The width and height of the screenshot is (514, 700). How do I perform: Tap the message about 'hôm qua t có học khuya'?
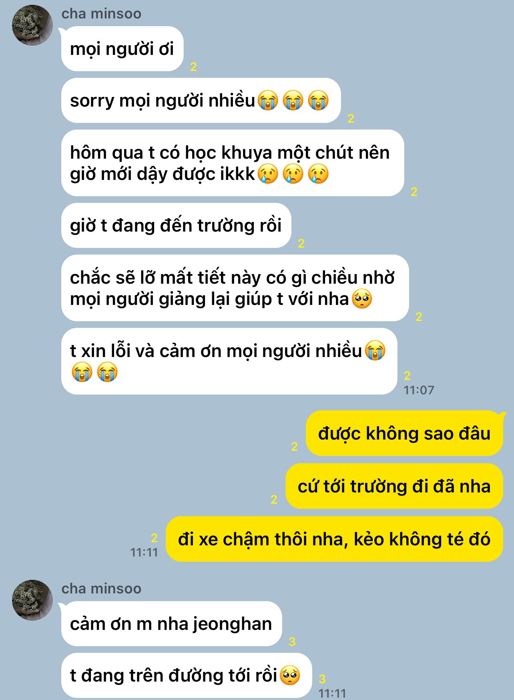point(233,163)
